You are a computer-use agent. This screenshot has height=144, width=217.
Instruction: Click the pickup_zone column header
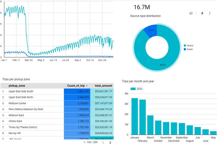coord(17,86)
